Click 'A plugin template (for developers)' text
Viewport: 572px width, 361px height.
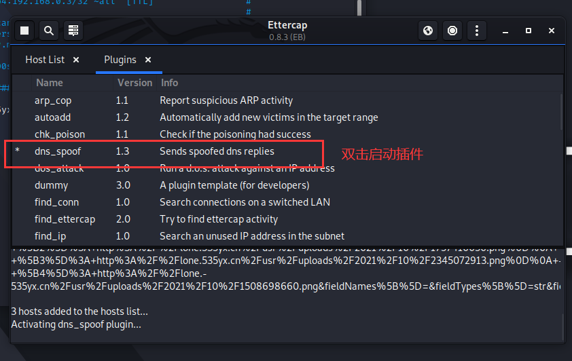click(234, 185)
